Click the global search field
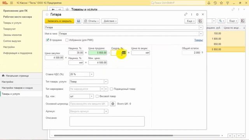 tap(178, 3)
